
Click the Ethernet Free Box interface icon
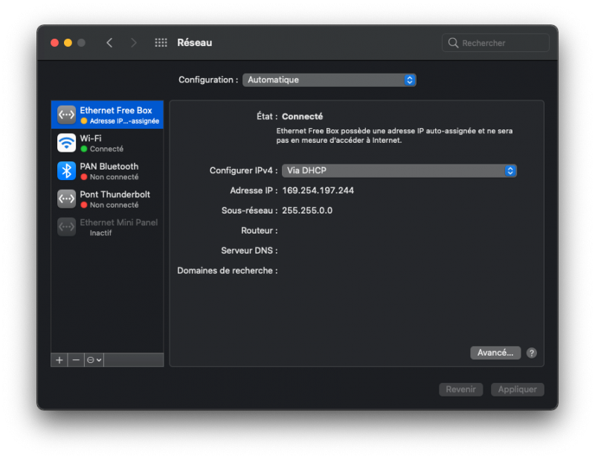point(67,115)
